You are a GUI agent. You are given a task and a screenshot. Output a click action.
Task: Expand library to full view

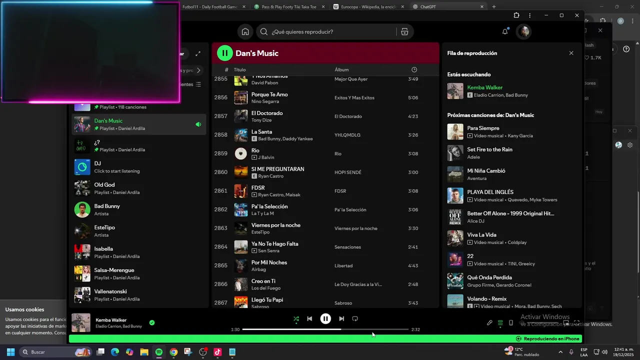pyautogui.click(x=198, y=53)
